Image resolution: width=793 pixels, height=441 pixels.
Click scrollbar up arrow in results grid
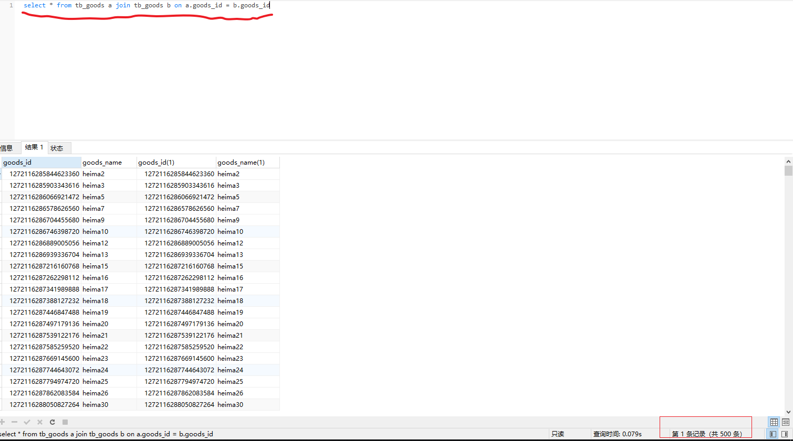pyautogui.click(x=788, y=162)
